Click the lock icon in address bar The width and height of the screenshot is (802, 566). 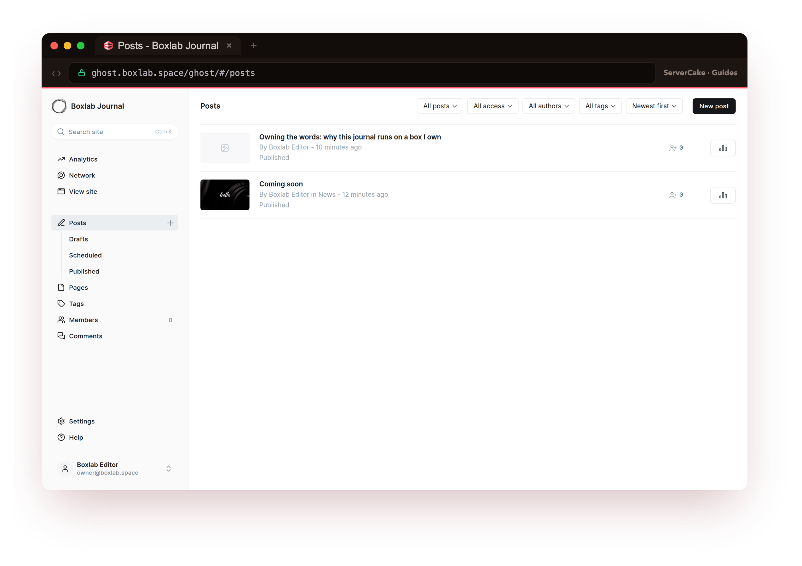click(81, 73)
